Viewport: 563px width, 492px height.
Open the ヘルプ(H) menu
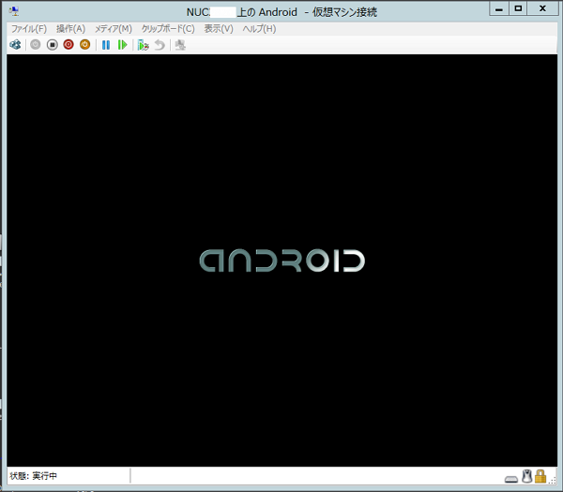[x=259, y=29]
